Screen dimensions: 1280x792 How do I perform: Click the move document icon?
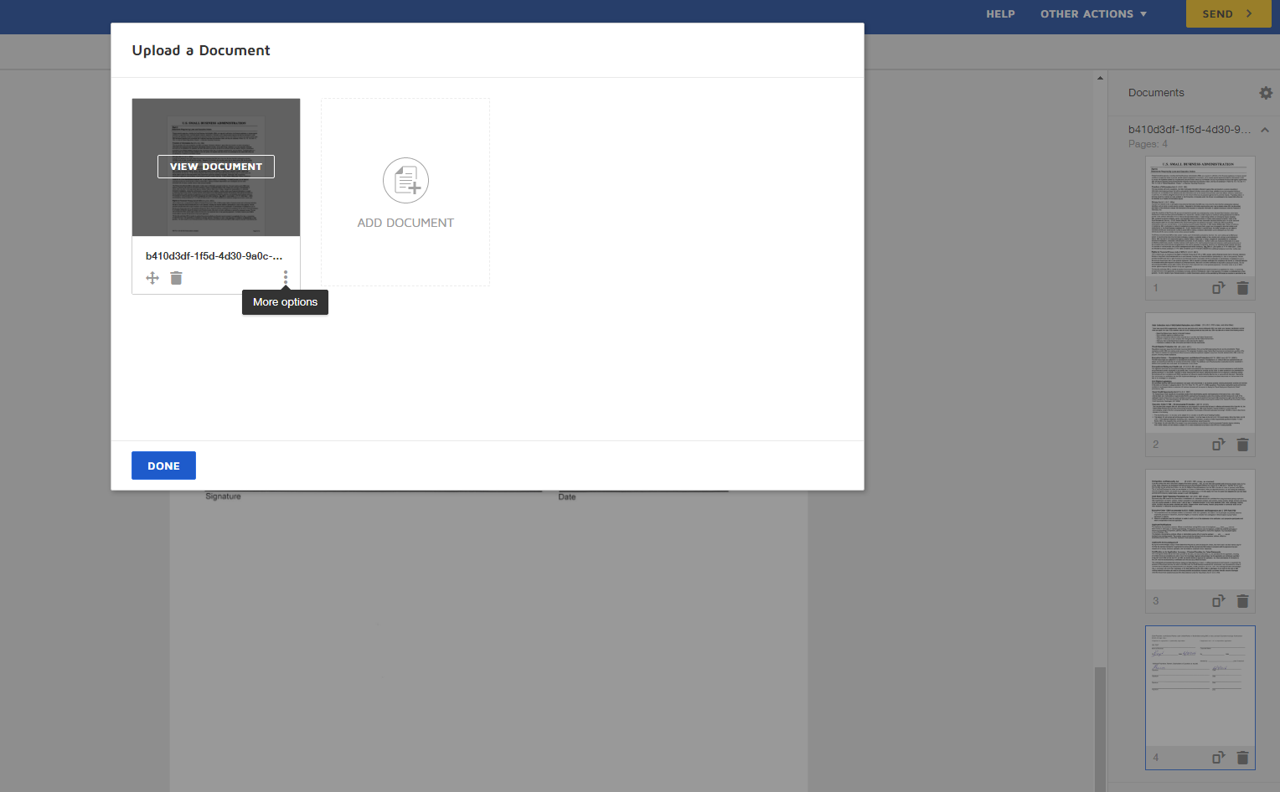152,278
